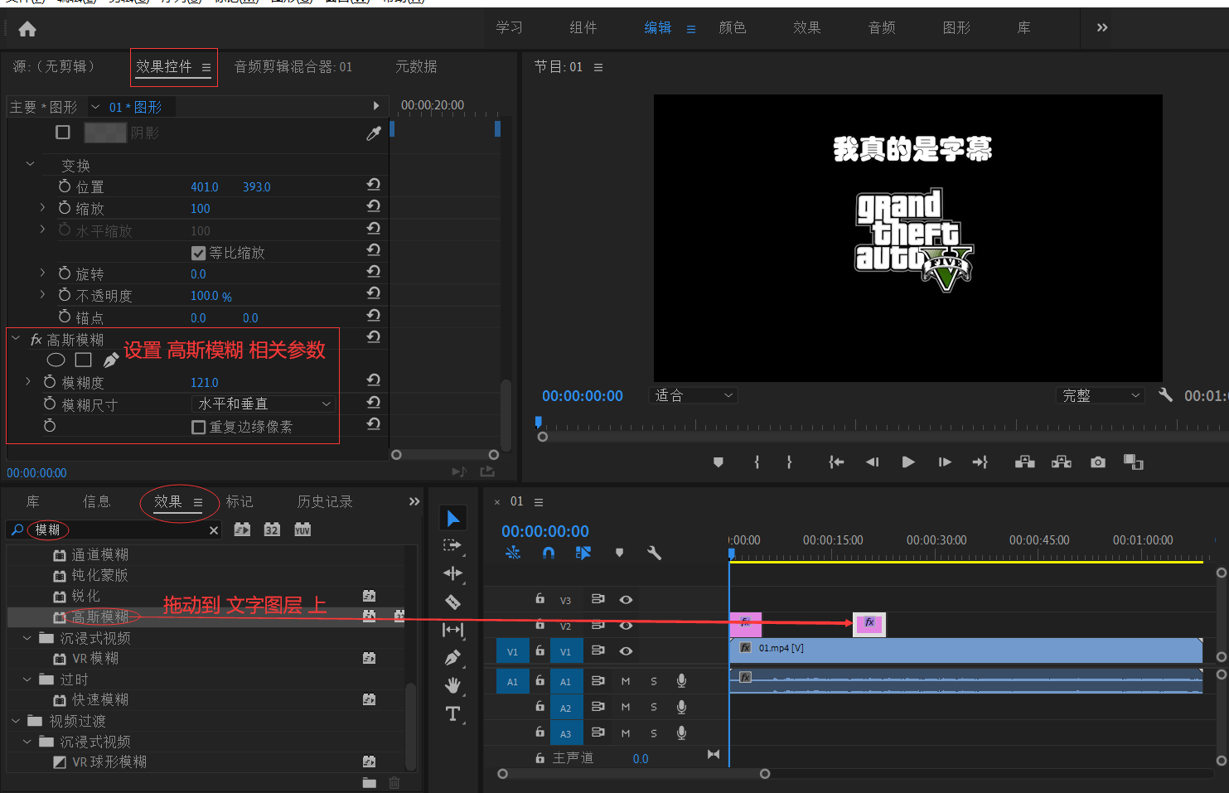Switch to Audio workspace
The height and width of the screenshot is (793, 1229).
(x=882, y=28)
